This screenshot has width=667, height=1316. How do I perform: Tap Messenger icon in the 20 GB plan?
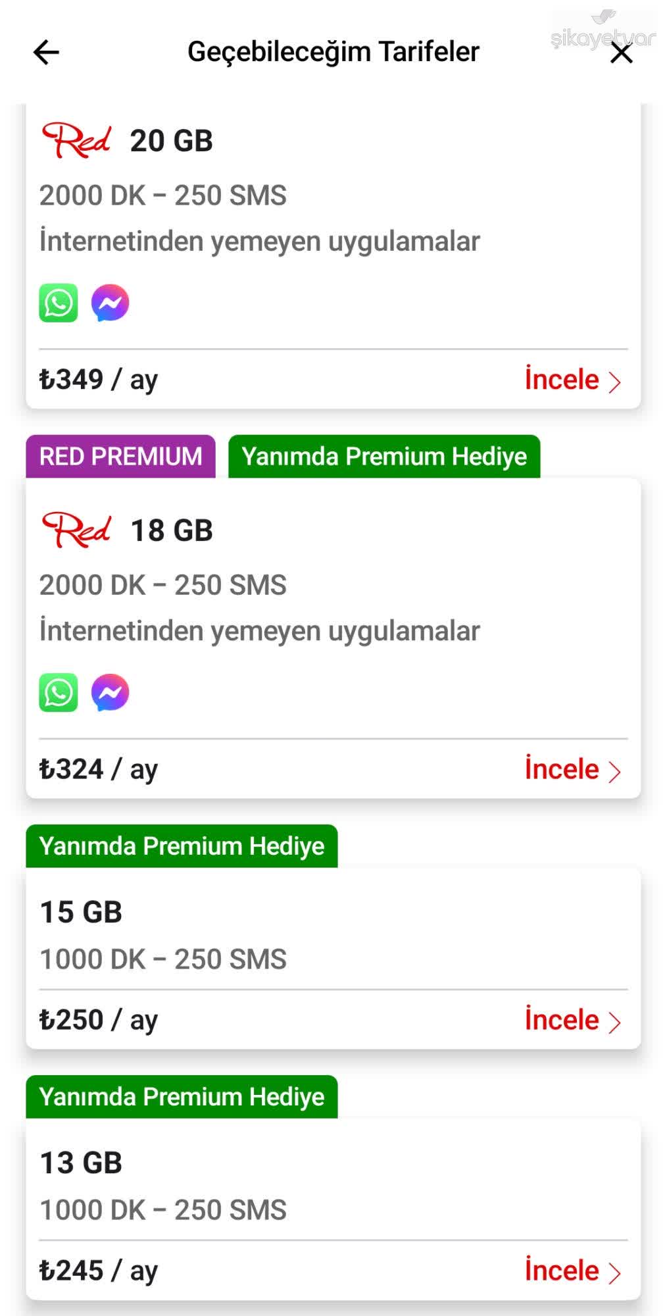(x=110, y=303)
